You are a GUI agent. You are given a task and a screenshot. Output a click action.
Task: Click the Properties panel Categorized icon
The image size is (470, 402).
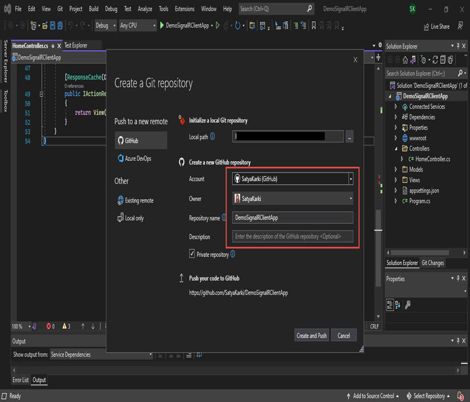pos(390,305)
